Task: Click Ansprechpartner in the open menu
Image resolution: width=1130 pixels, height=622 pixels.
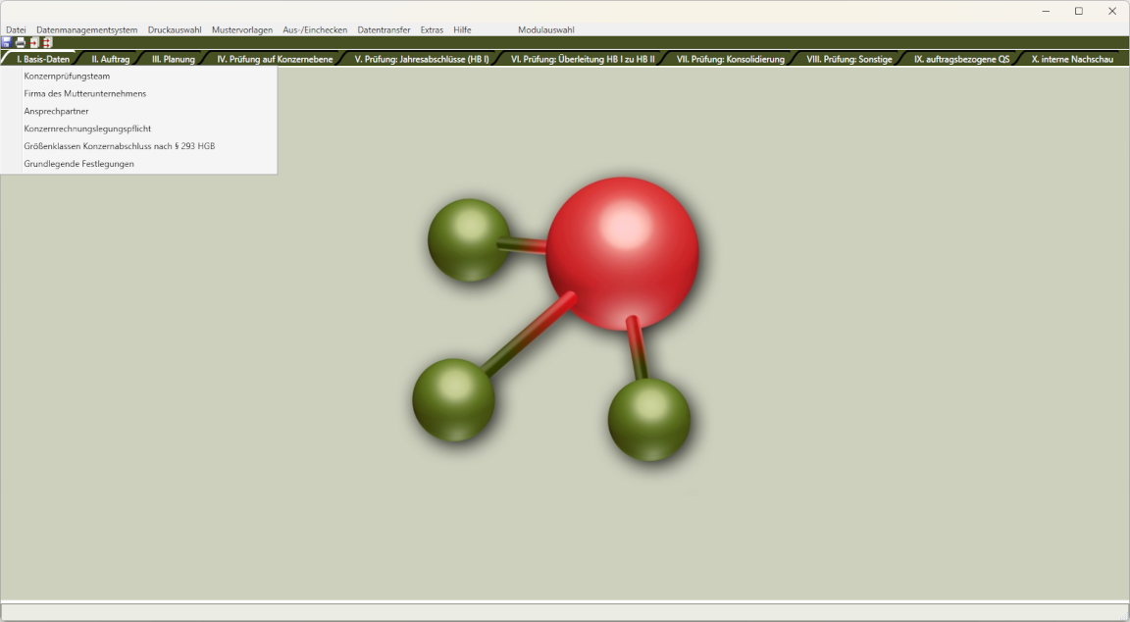Action: click(56, 111)
